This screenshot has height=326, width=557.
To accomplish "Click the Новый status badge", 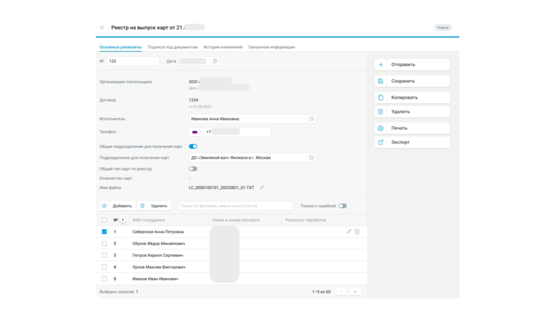I will [x=443, y=27].
